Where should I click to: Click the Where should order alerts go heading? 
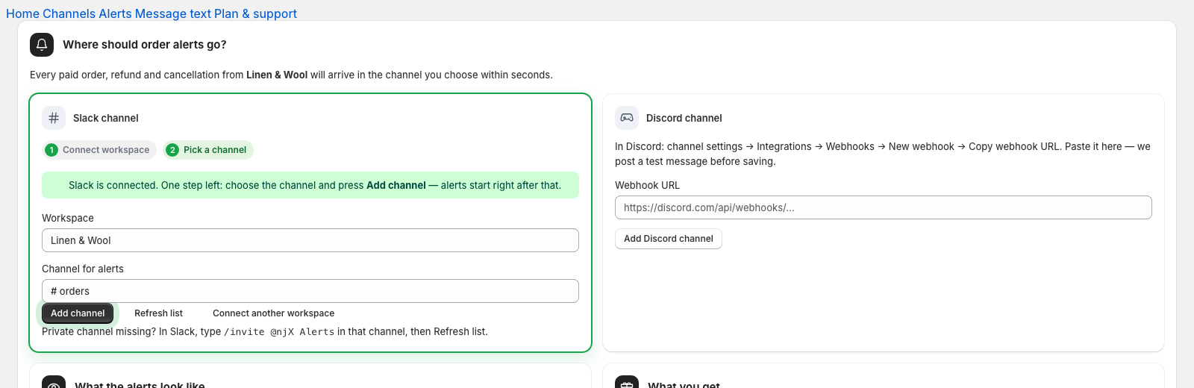pos(145,45)
